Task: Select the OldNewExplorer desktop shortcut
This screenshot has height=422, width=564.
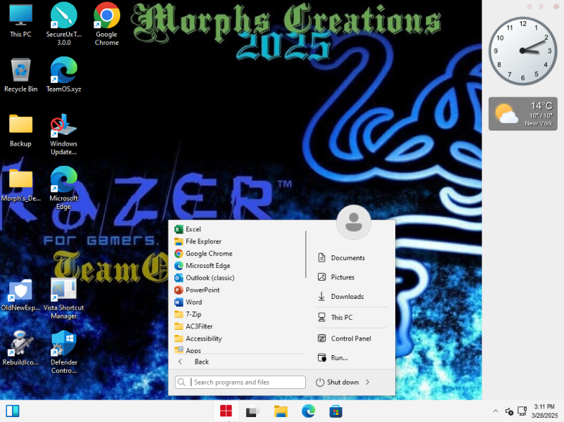Action: pyautogui.click(x=20, y=295)
